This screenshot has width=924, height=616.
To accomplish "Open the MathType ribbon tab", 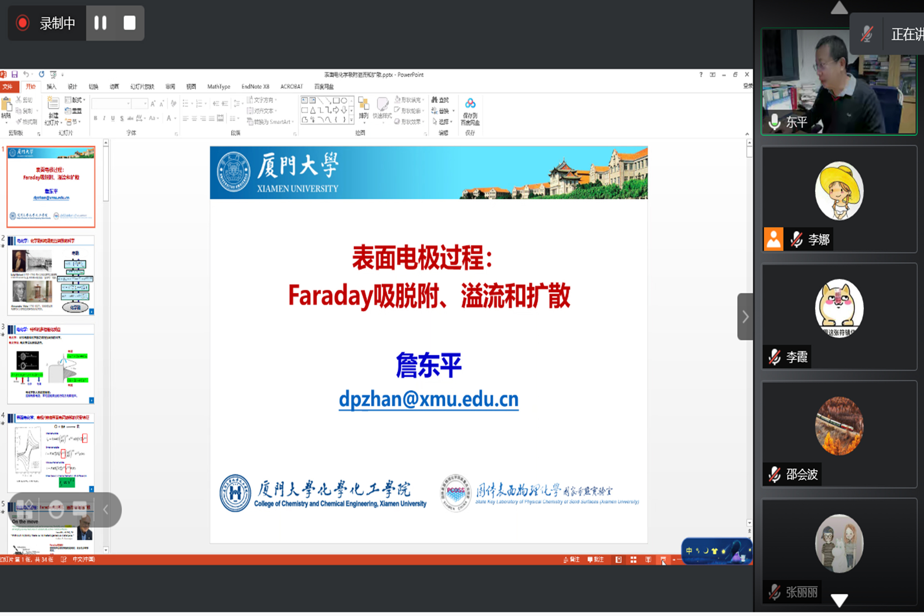I will (x=219, y=86).
